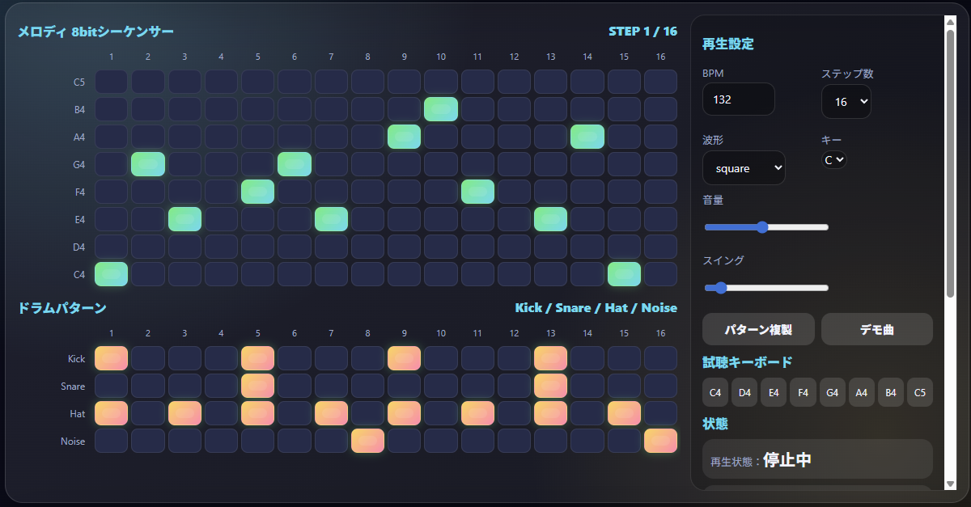Image resolution: width=971 pixels, height=507 pixels.
Task: Play the D4 preview key
Action: pyautogui.click(x=744, y=392)
